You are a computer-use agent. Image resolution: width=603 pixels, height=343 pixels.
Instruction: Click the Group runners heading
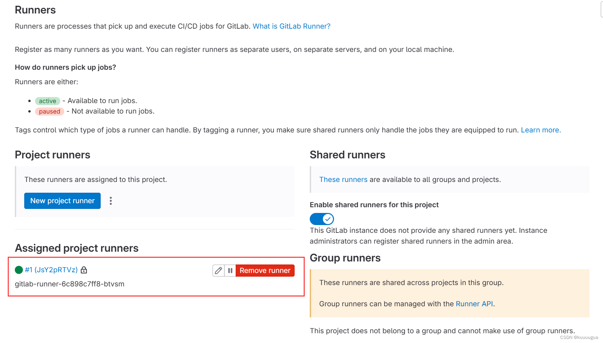(345, 258)
